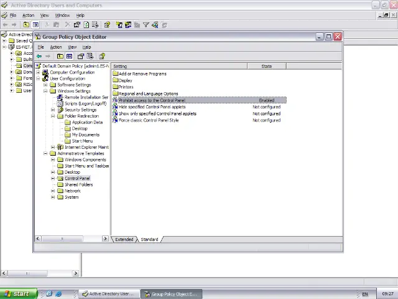The image size is (398, 299).
Task: Click the filter funnel icon in Active Directory toolbar
Action: pyautogui.click(x=146, y=25)
